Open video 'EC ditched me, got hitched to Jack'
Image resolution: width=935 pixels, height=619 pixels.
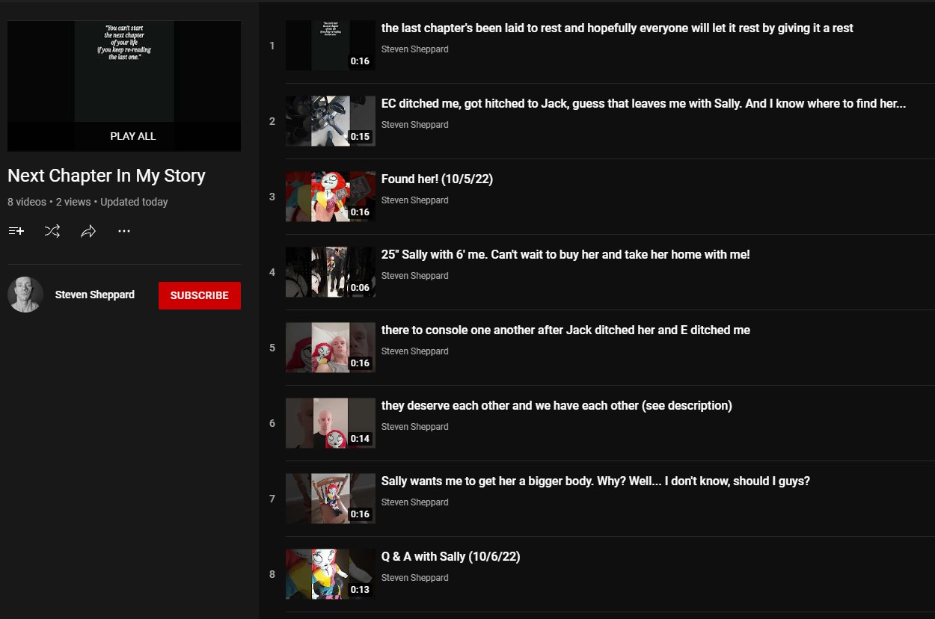[643, 103]
